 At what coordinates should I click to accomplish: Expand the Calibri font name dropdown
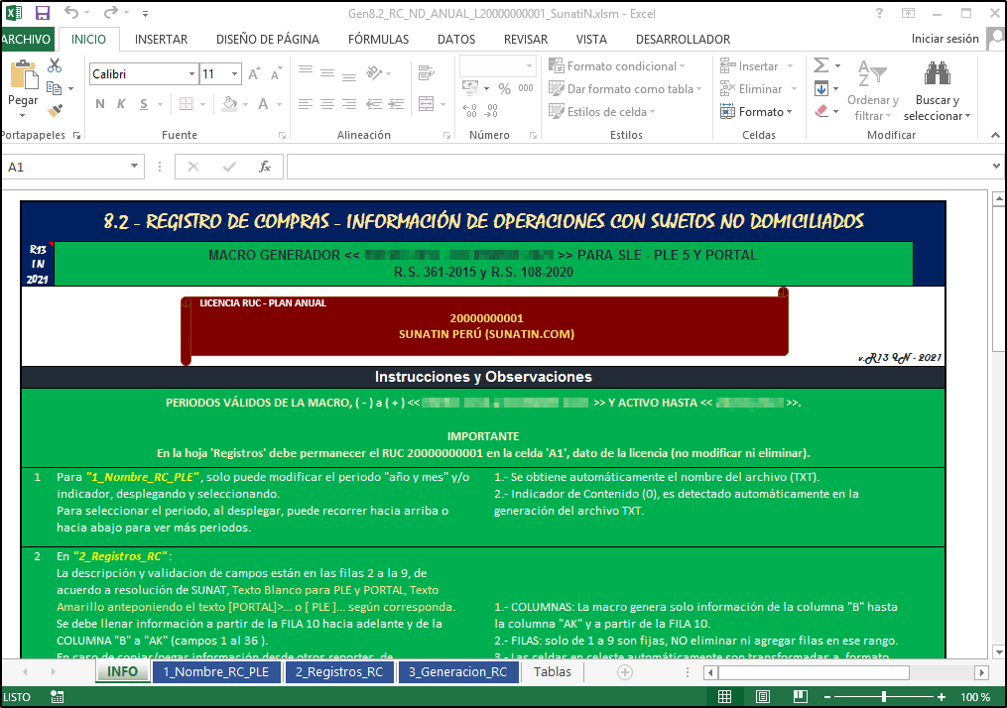(x=189, y=74)
